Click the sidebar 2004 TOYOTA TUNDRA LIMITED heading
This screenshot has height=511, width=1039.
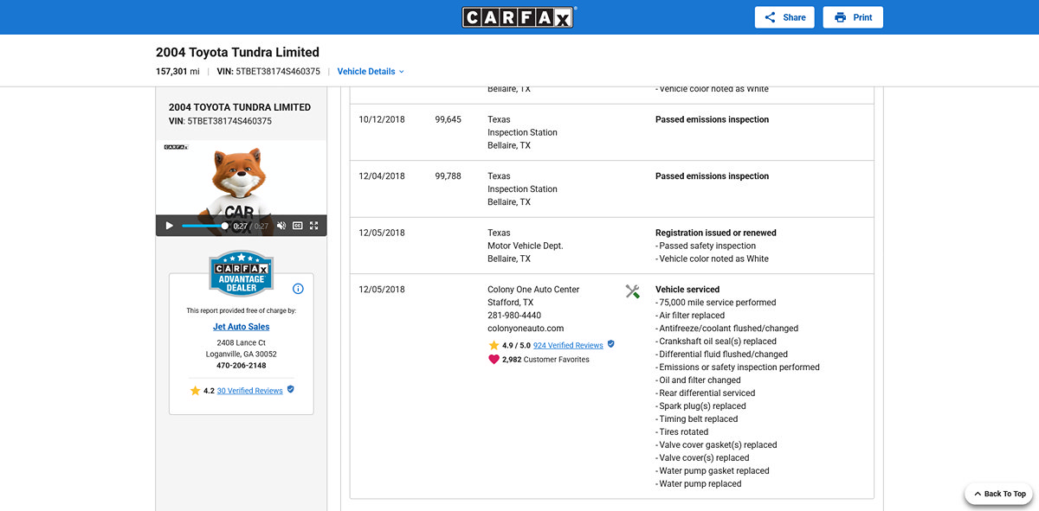tap(240, 107)
